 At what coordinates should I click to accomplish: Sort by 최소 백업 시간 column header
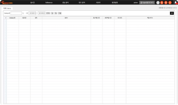(97, 18)
